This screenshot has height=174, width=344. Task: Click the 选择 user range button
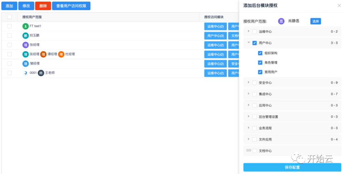pyautogui.click(x=315, y=21)
